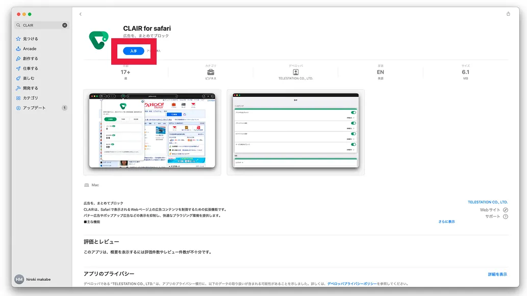Click the updates badge showing 1
The image size is (527, 296).
point(64,108)
